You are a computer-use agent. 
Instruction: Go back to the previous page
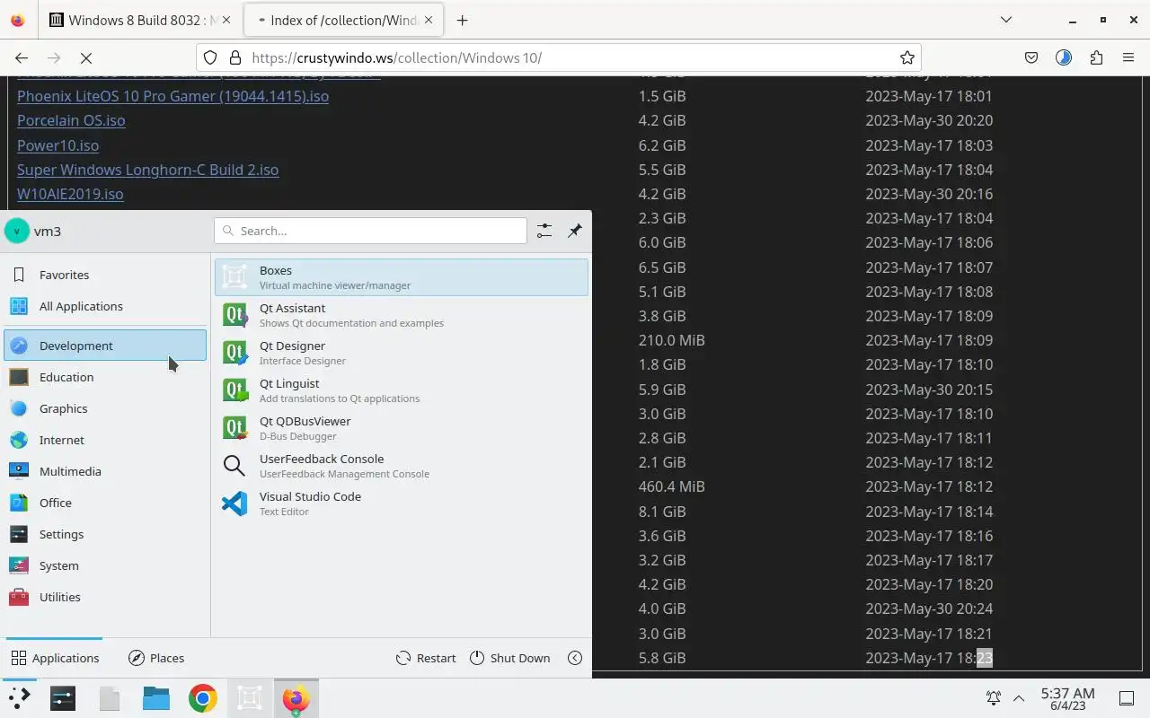coord(22,57)
